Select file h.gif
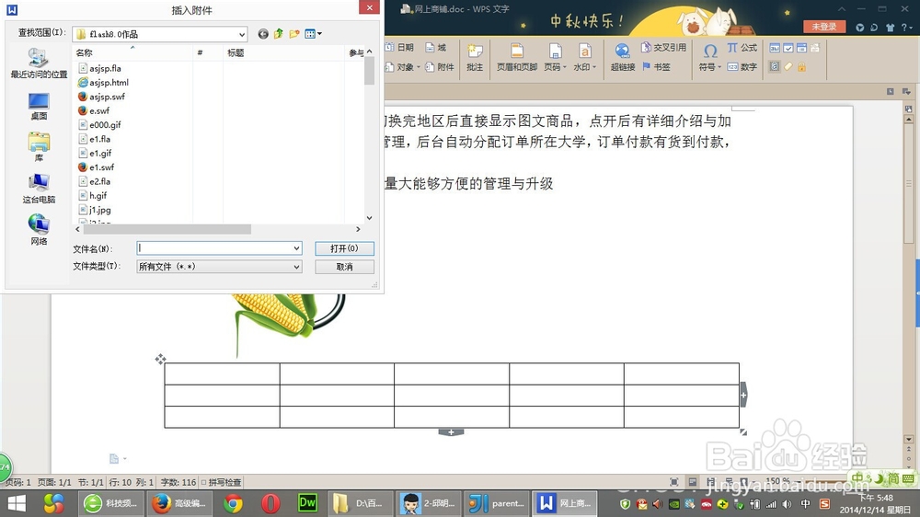Image resolution: width=920 pixels, height=517 pixels. (93, 195)
